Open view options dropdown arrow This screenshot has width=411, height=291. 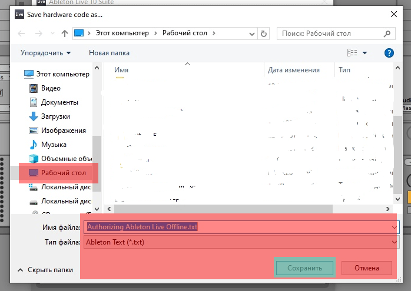point(364,53)
